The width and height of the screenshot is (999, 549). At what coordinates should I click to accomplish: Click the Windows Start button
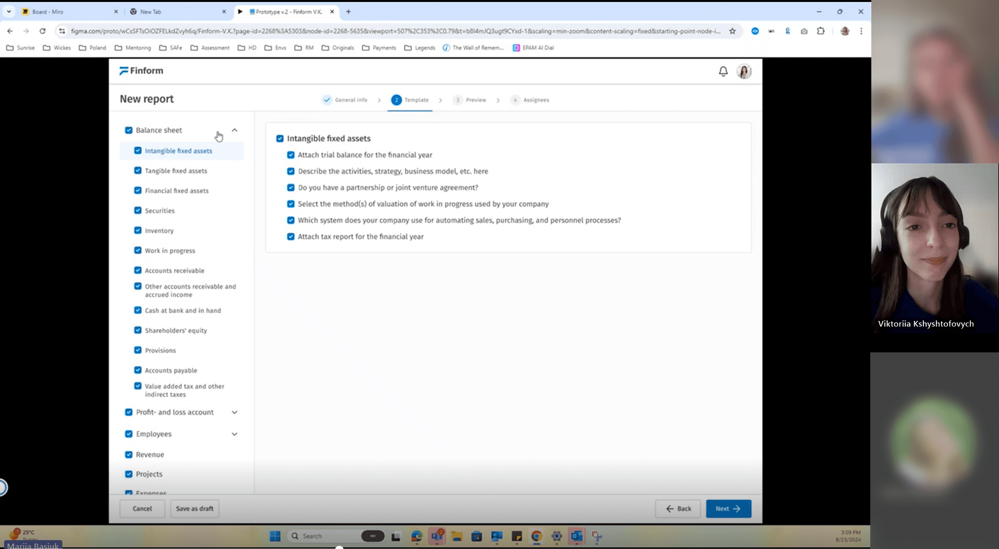275,536
